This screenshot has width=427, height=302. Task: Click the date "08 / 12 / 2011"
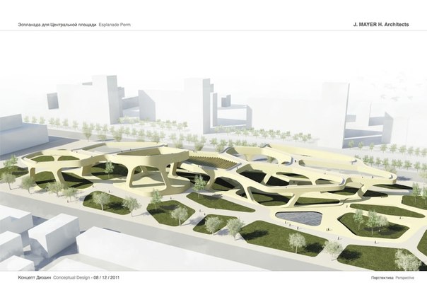click(x=130, y=279)
